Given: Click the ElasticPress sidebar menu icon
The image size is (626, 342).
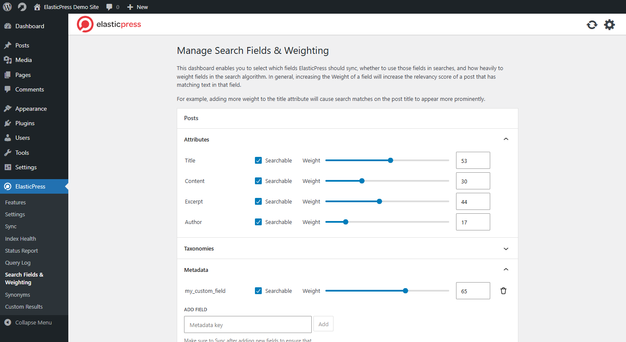Looking at the screenshot, I should [x=8, y=186].
